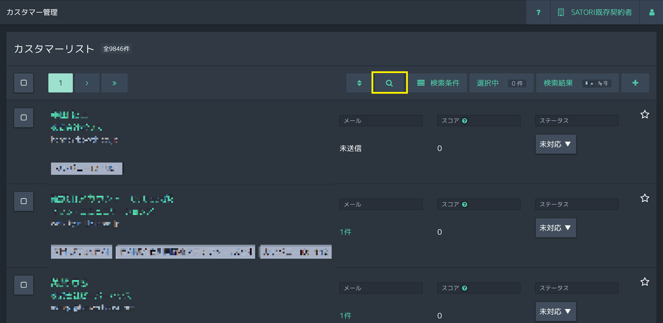Viewport: 663px width, 323px height.
Task: Open the user account profile icon
Action: (x=651, y=12)
